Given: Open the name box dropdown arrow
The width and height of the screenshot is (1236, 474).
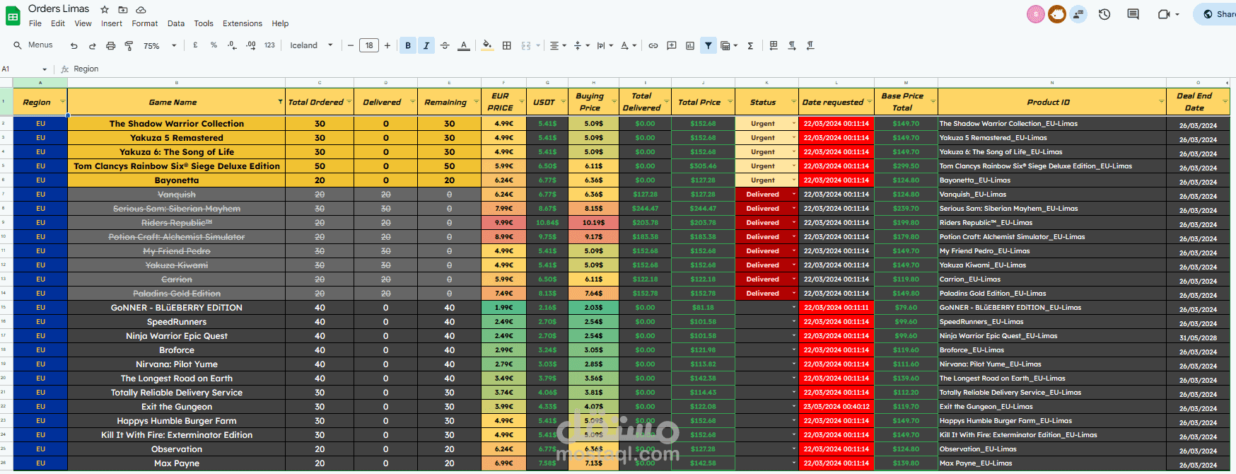Looking at the screenshot, I should pos(45,69).
